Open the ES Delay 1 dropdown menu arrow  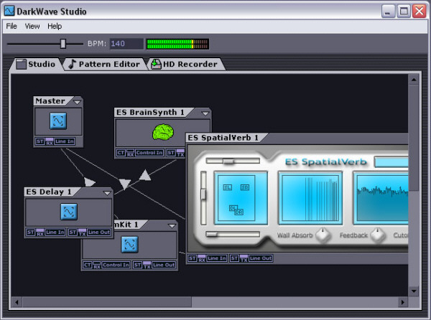click(106, 192)
